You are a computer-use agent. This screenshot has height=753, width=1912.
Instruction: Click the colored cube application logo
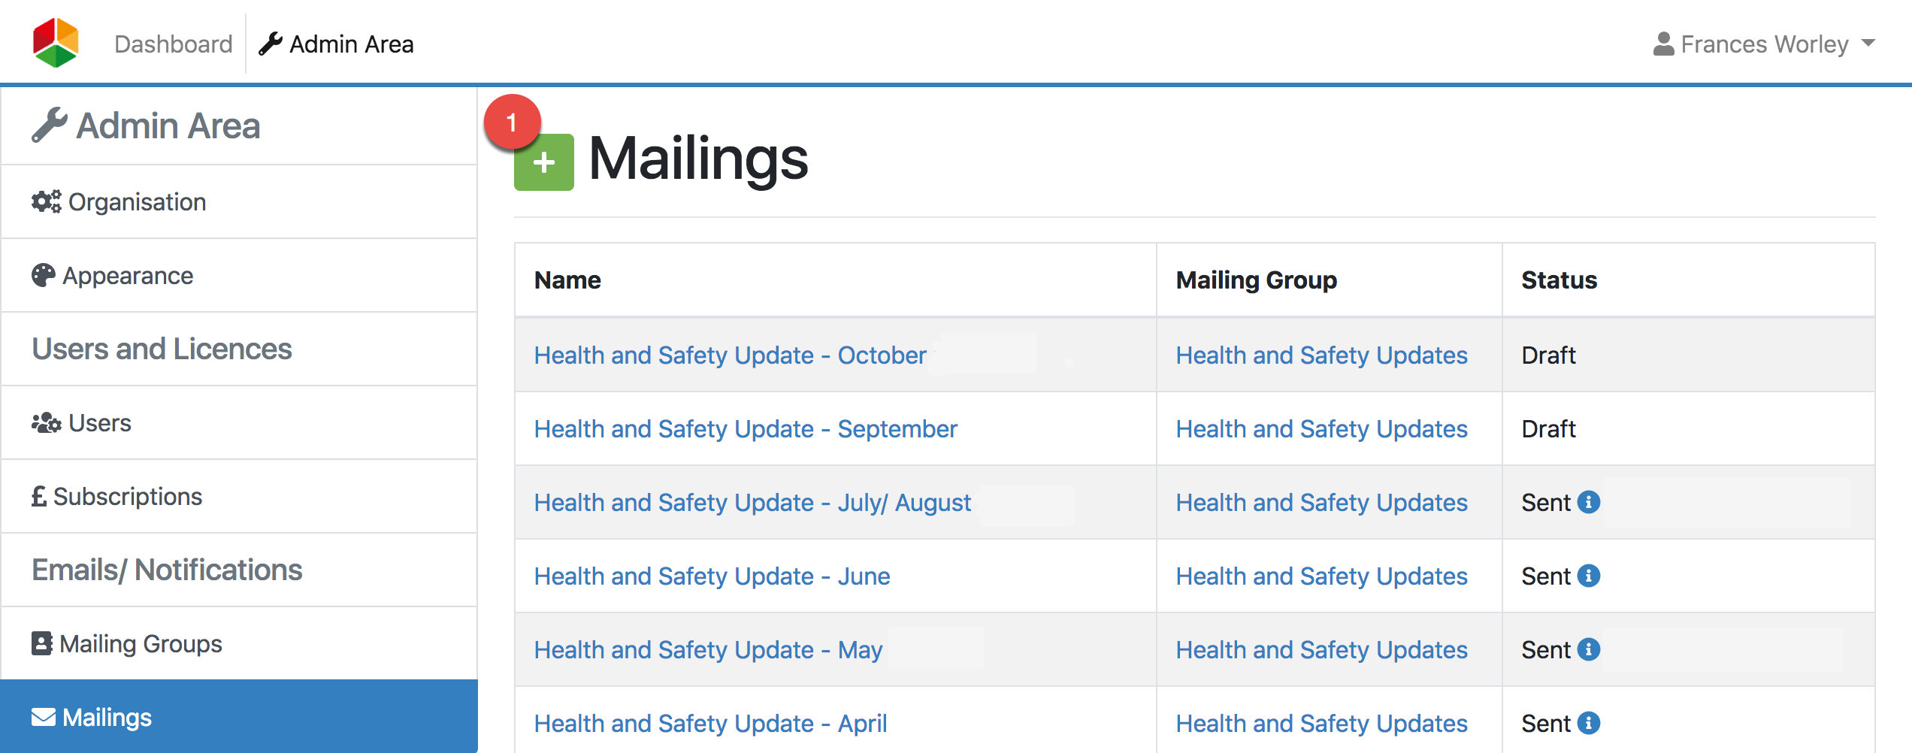[x=55, y=41]
